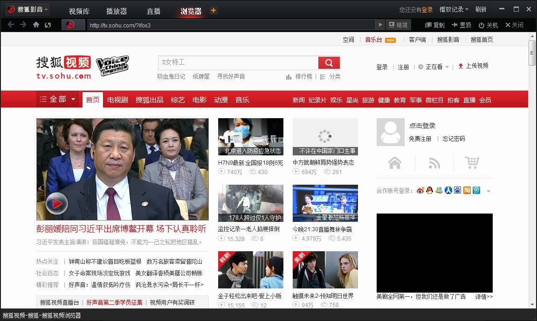Open the 韩剧 drama thumbnail
This screenshot has height=321, width=537.
(251, 270)
